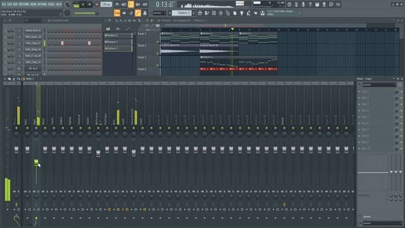The image size is (405, 228).
Task: Open the Pattern 3 selector in toolbar
Action: click(182, 13)
